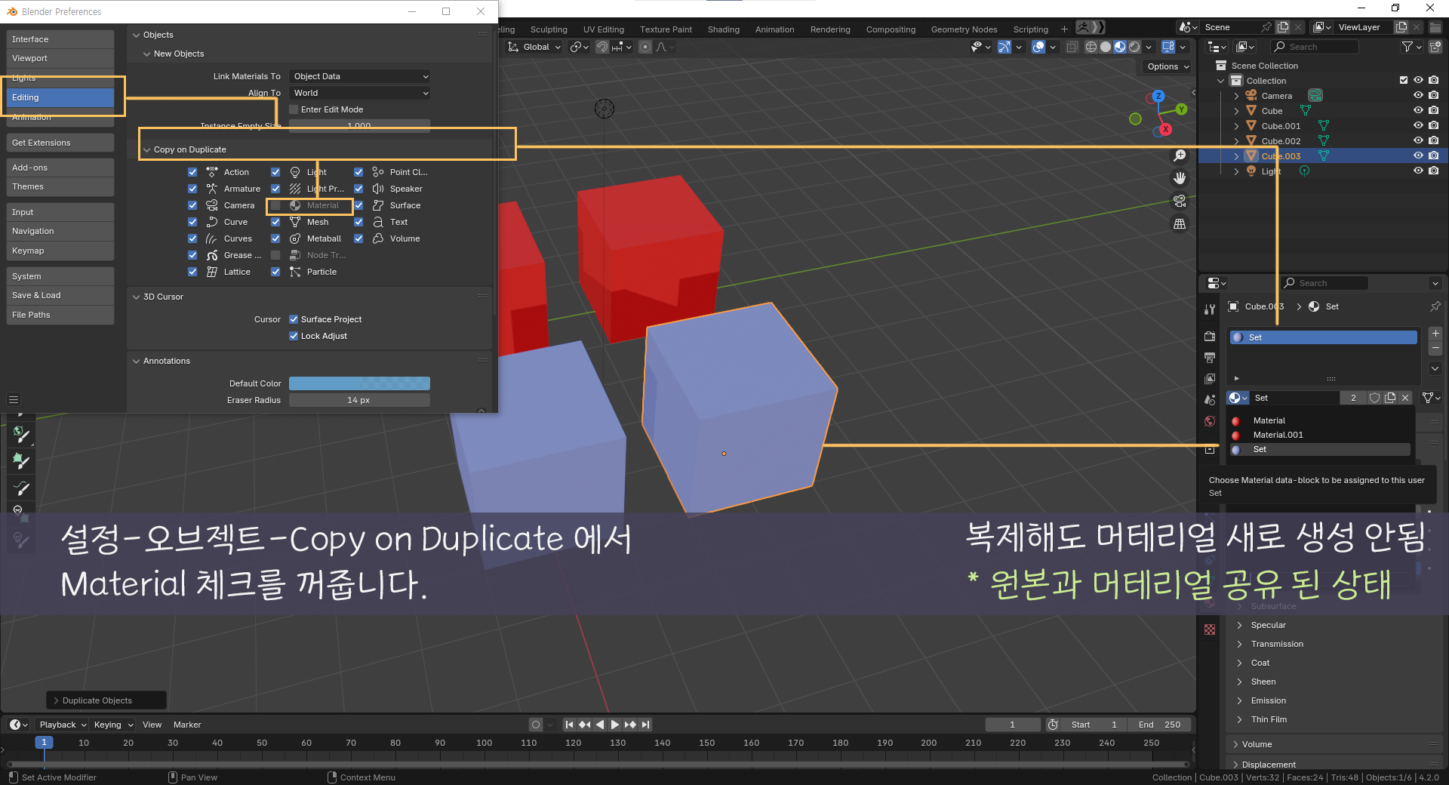Click the Annotations Default Color swatch
The width and height of the screenshot is (1449, 785).
tap(359, 383)
